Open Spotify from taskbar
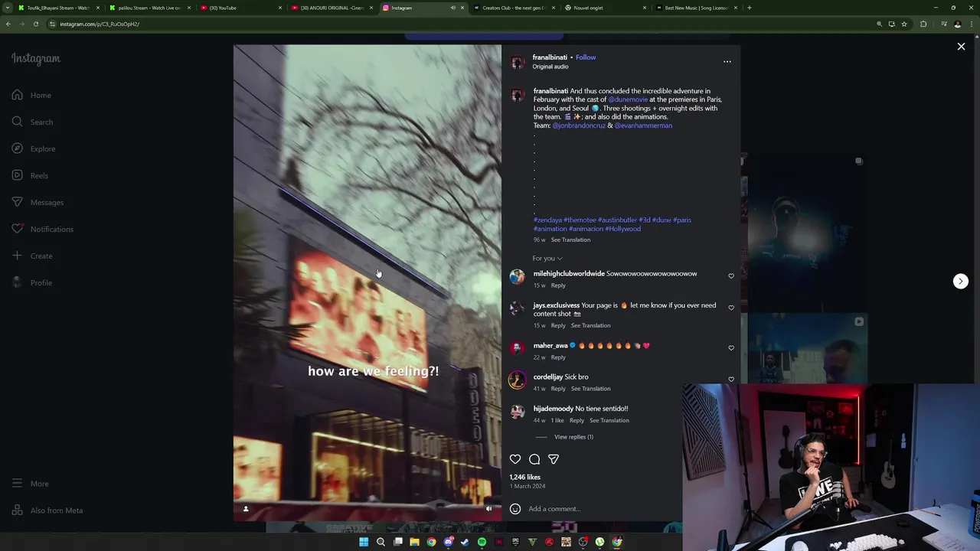This screenshot has width=980, height=551. click(x=482, y=542)
